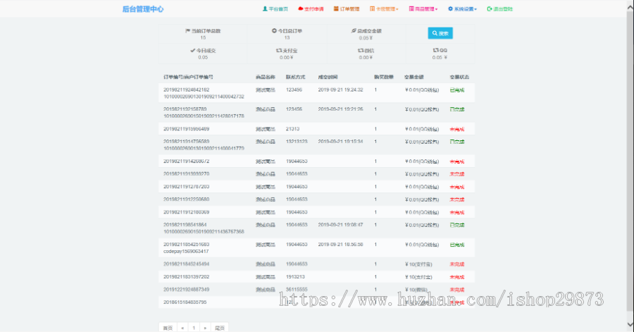Click the timestamp 2019-09-21 19:21:26
The image size is (634, 332).
coord(340,109)
